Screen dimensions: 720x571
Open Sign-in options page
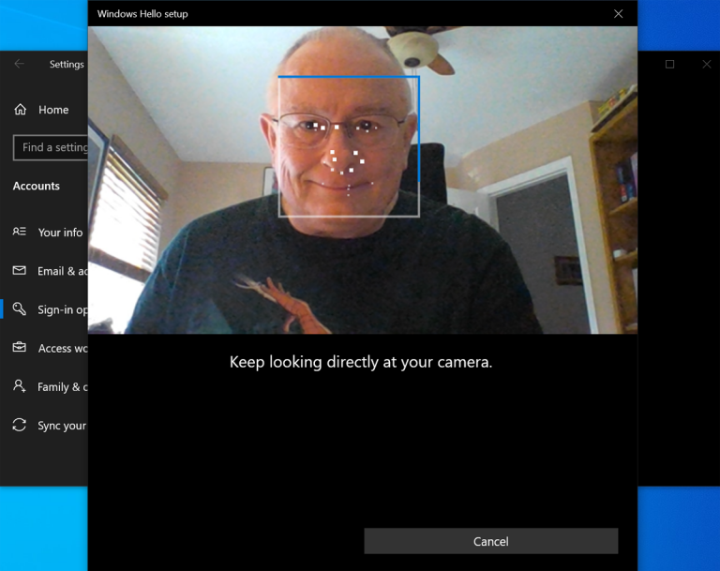(x=63, y=310)
